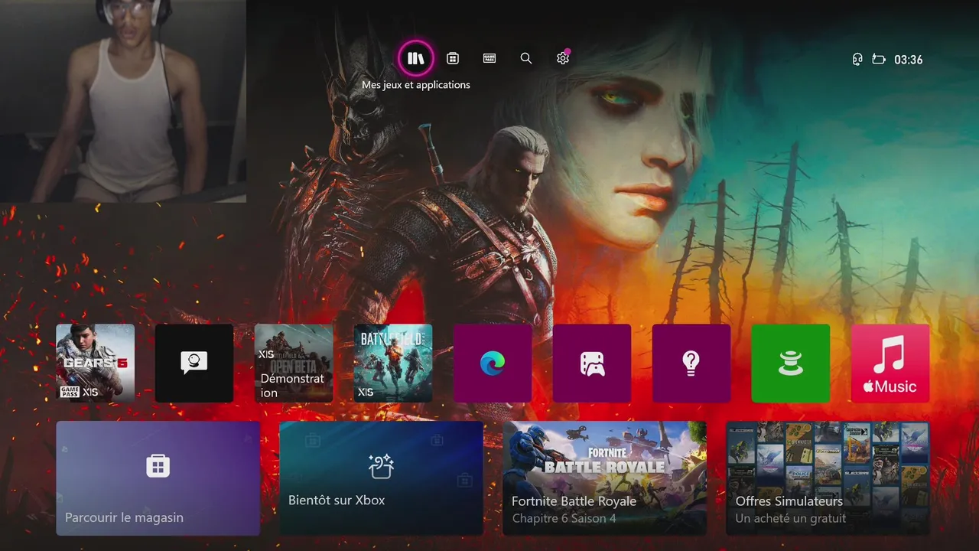Viewport: 979px width, 551px height.
Task: Open the Fortnite Battle Royale promo card
Action: 604,478
